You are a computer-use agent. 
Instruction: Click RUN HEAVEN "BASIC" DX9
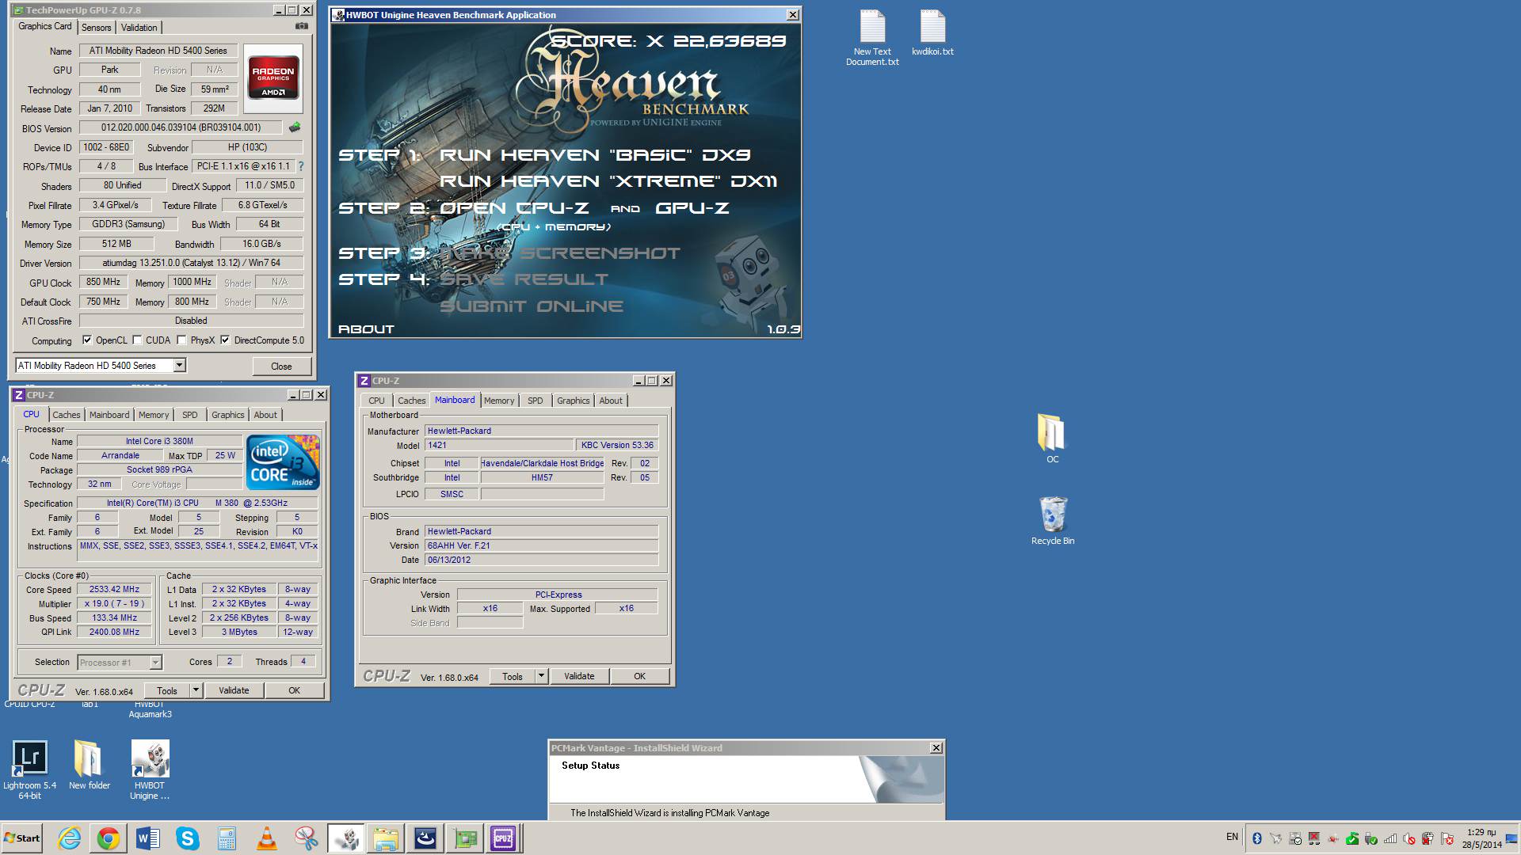pos(595,155)
